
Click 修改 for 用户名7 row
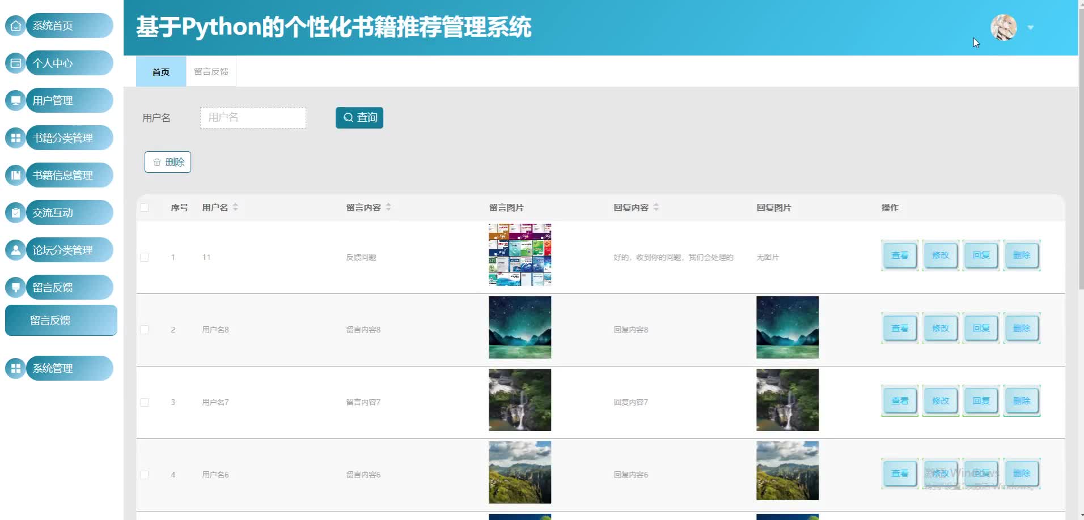click(x=941, y=400)
